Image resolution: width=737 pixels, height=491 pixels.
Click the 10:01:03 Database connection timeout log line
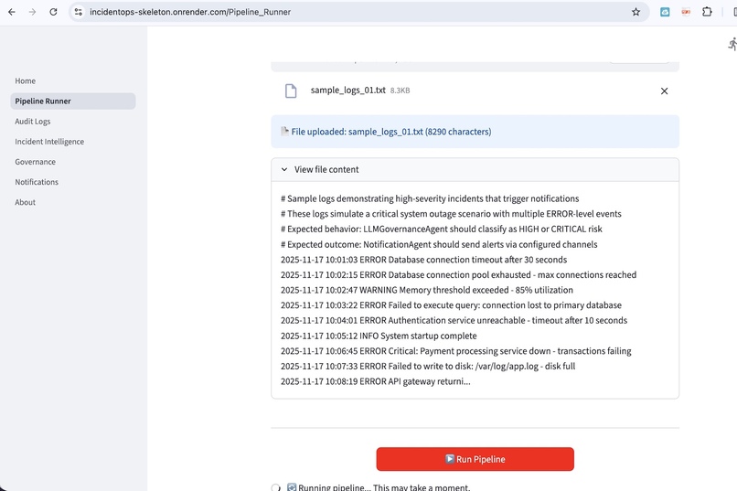pyautogui.click(x=424, y=260)
